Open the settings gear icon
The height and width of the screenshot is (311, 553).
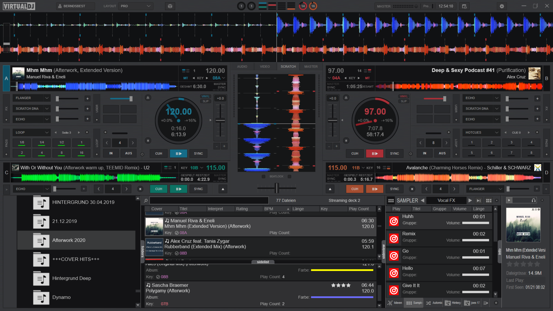[x=502, y=6]
